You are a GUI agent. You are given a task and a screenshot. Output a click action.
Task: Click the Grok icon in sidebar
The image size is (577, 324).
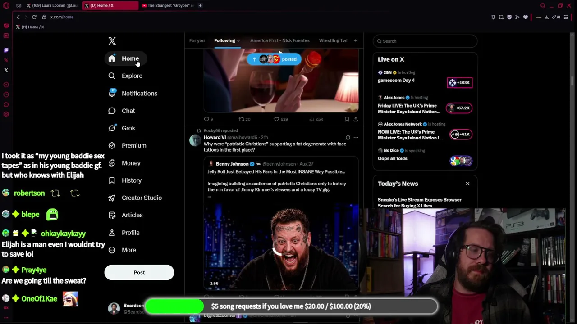[112, 128]
